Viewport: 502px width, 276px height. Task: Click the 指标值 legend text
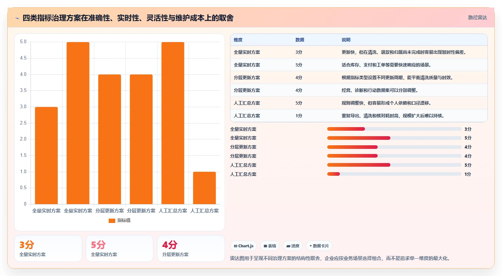click(124, 221)
